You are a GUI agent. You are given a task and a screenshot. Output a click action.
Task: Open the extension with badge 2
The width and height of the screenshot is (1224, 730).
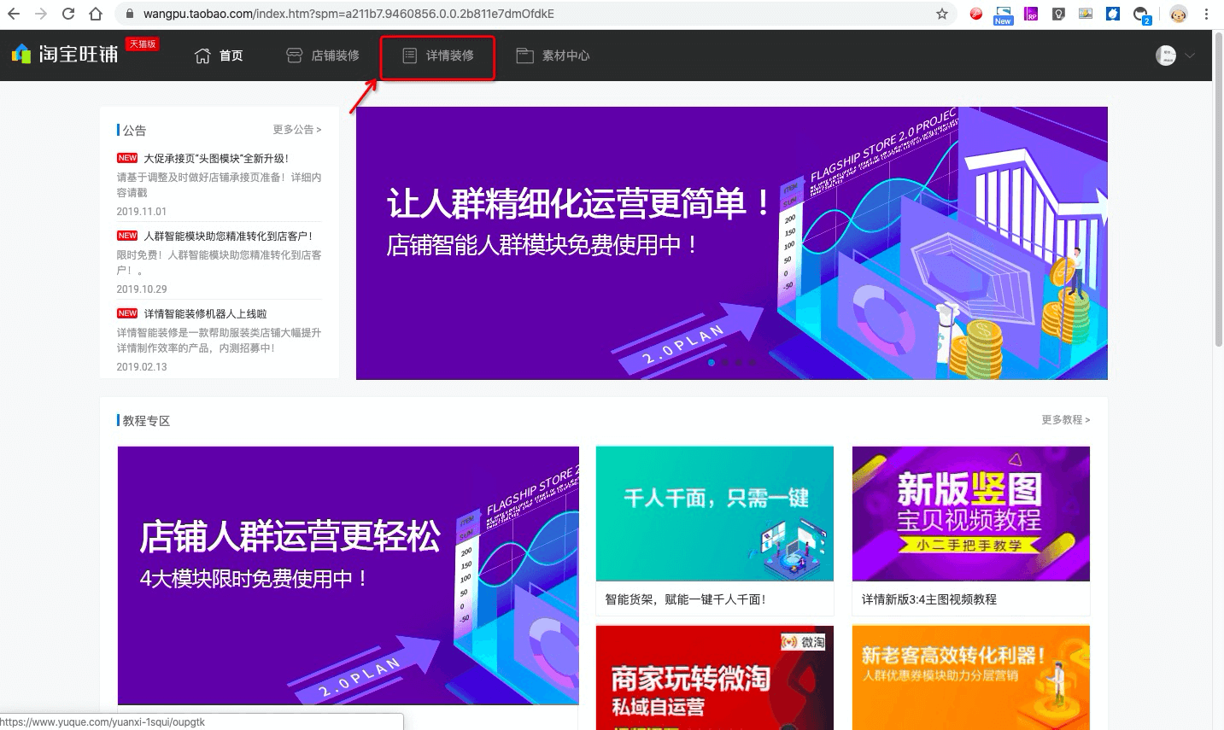click(x=1142, y=15)
